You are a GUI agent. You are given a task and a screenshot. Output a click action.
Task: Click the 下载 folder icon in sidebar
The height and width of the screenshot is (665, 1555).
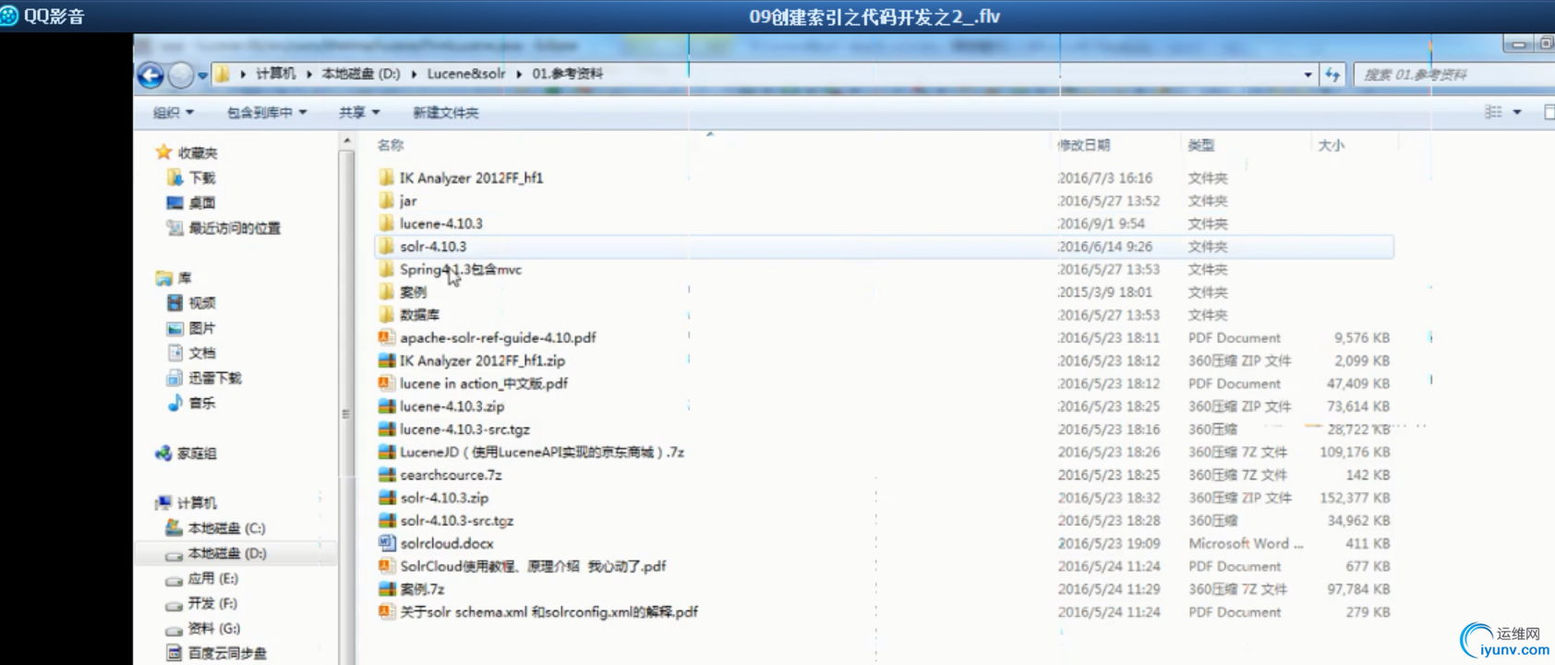click(x=175, y=177)
